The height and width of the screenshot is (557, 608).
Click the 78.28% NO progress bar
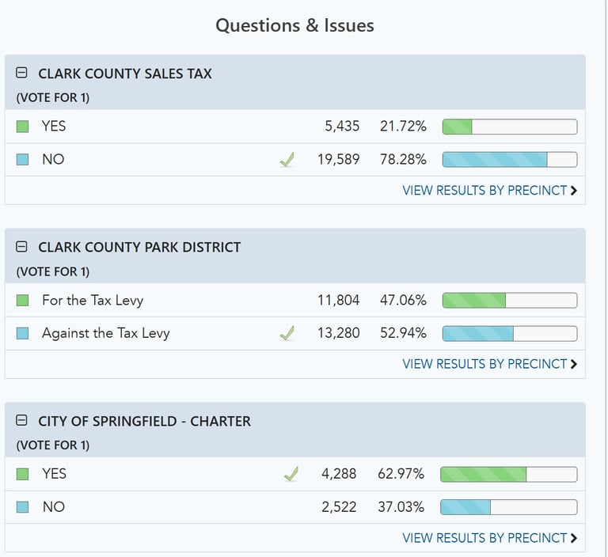(509, 160)
